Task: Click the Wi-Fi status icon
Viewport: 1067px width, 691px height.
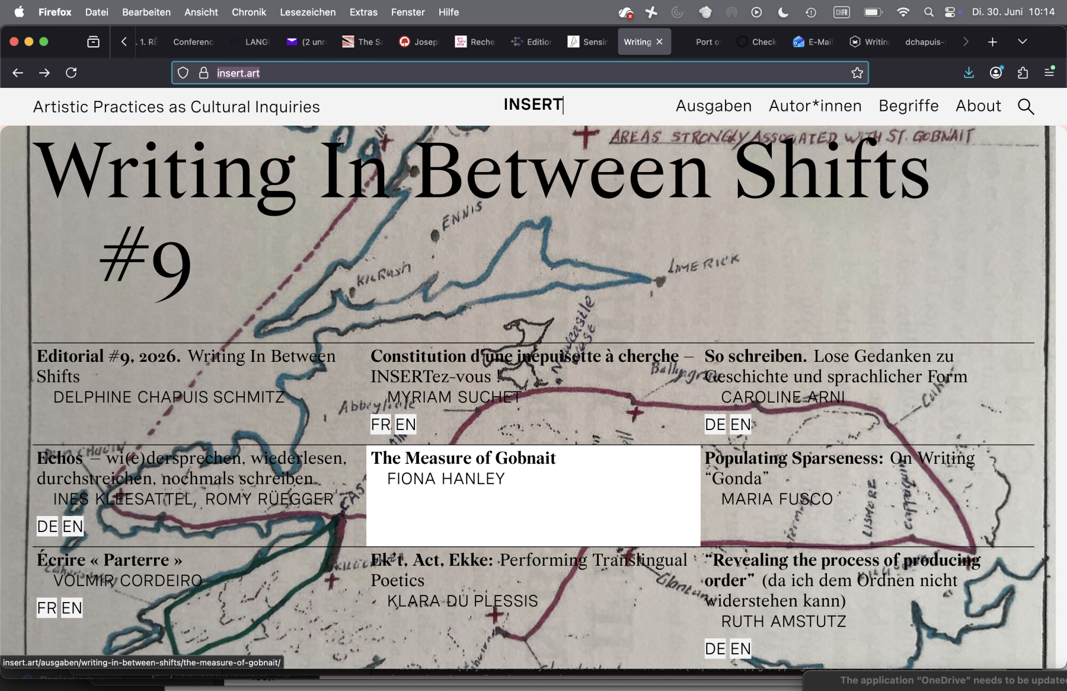Action: (x=903, y=12)
